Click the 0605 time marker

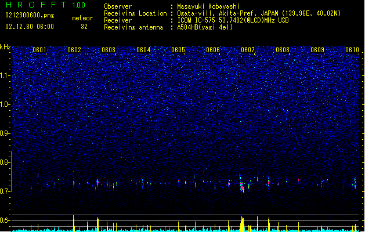click(x=178, y=50)
